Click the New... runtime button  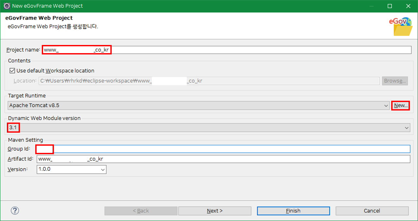tap(400, 106)
